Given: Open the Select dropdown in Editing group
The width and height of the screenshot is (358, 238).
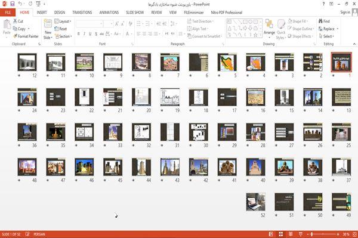Looking at the screenshot, I should pos(326,36).
